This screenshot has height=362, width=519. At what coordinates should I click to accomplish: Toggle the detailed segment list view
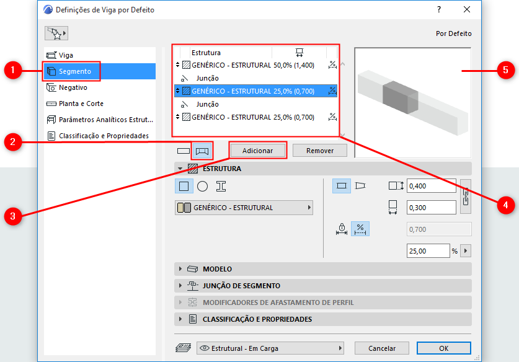[x=203, y=150]
